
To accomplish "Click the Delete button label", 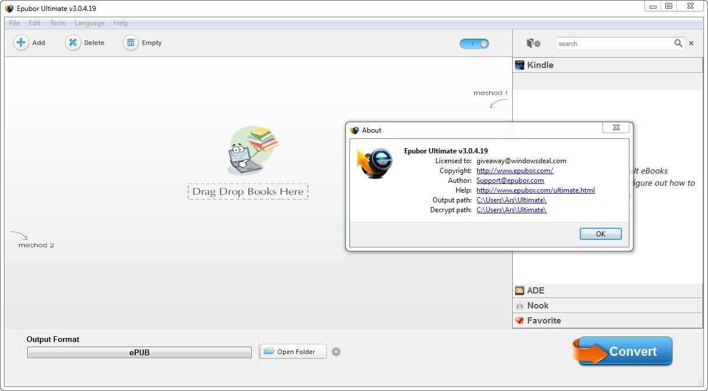I will coord(95,43).
